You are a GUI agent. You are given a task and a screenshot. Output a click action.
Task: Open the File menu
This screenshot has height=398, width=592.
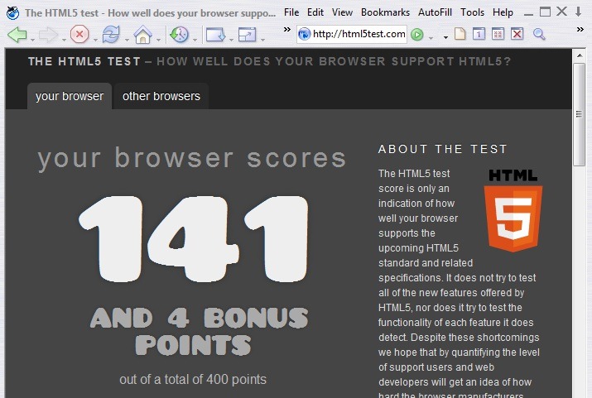[x=291, y=12]
